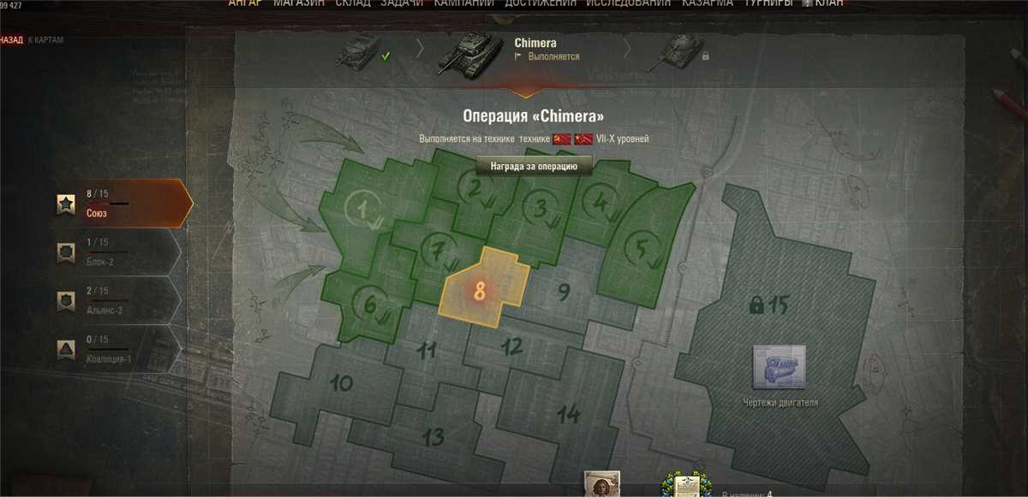Open completed mission 1 on the map
The image size is (1028, 497).
point(362,208)
